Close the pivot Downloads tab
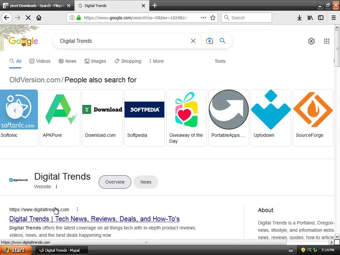The height and width of the screenshot is (255, 340). pyautogui.click(x=69, y=6)
